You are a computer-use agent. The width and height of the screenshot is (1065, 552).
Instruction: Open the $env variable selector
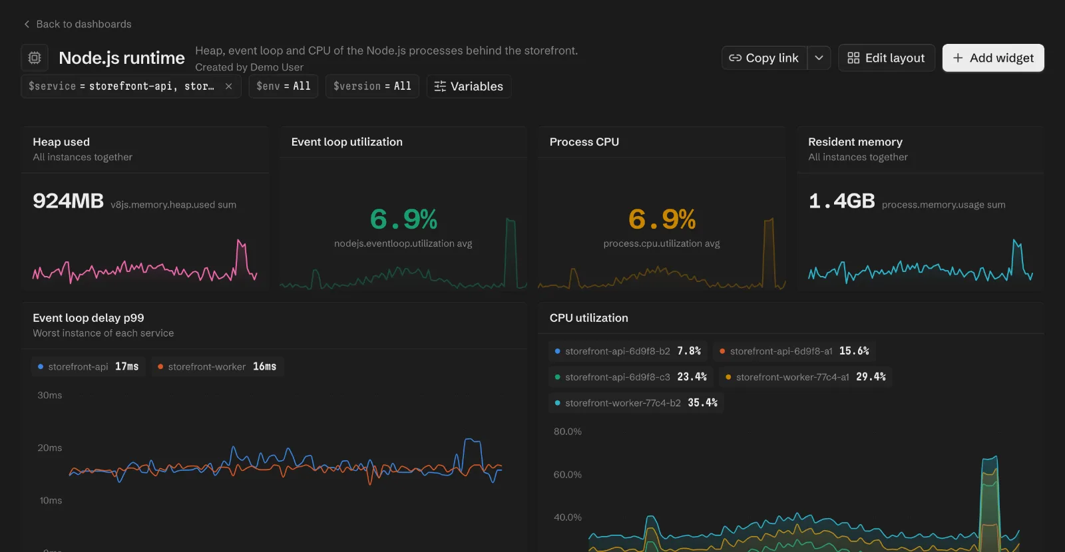coord(284,86)
